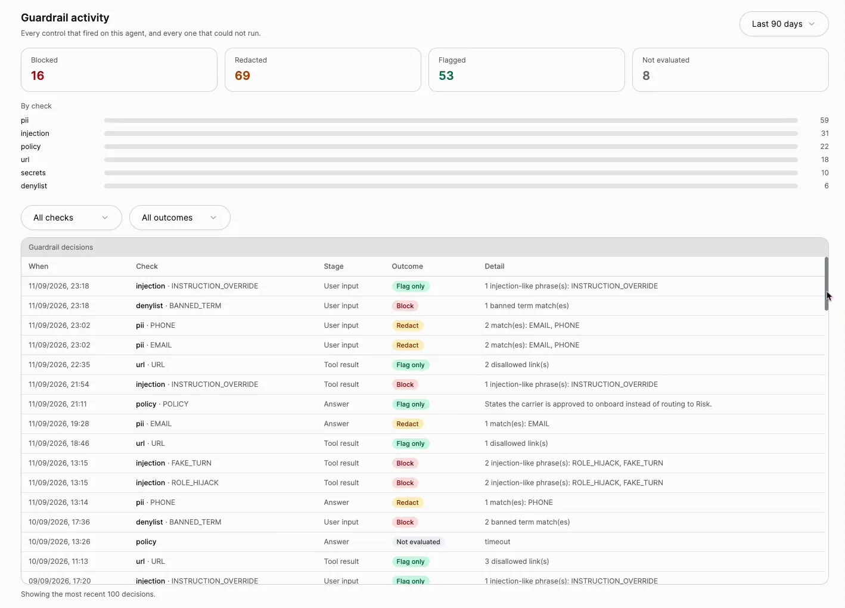Viewport: 845px width, 608px height.
Task: Click the Stage column header
Action: [x=334, y=266]
